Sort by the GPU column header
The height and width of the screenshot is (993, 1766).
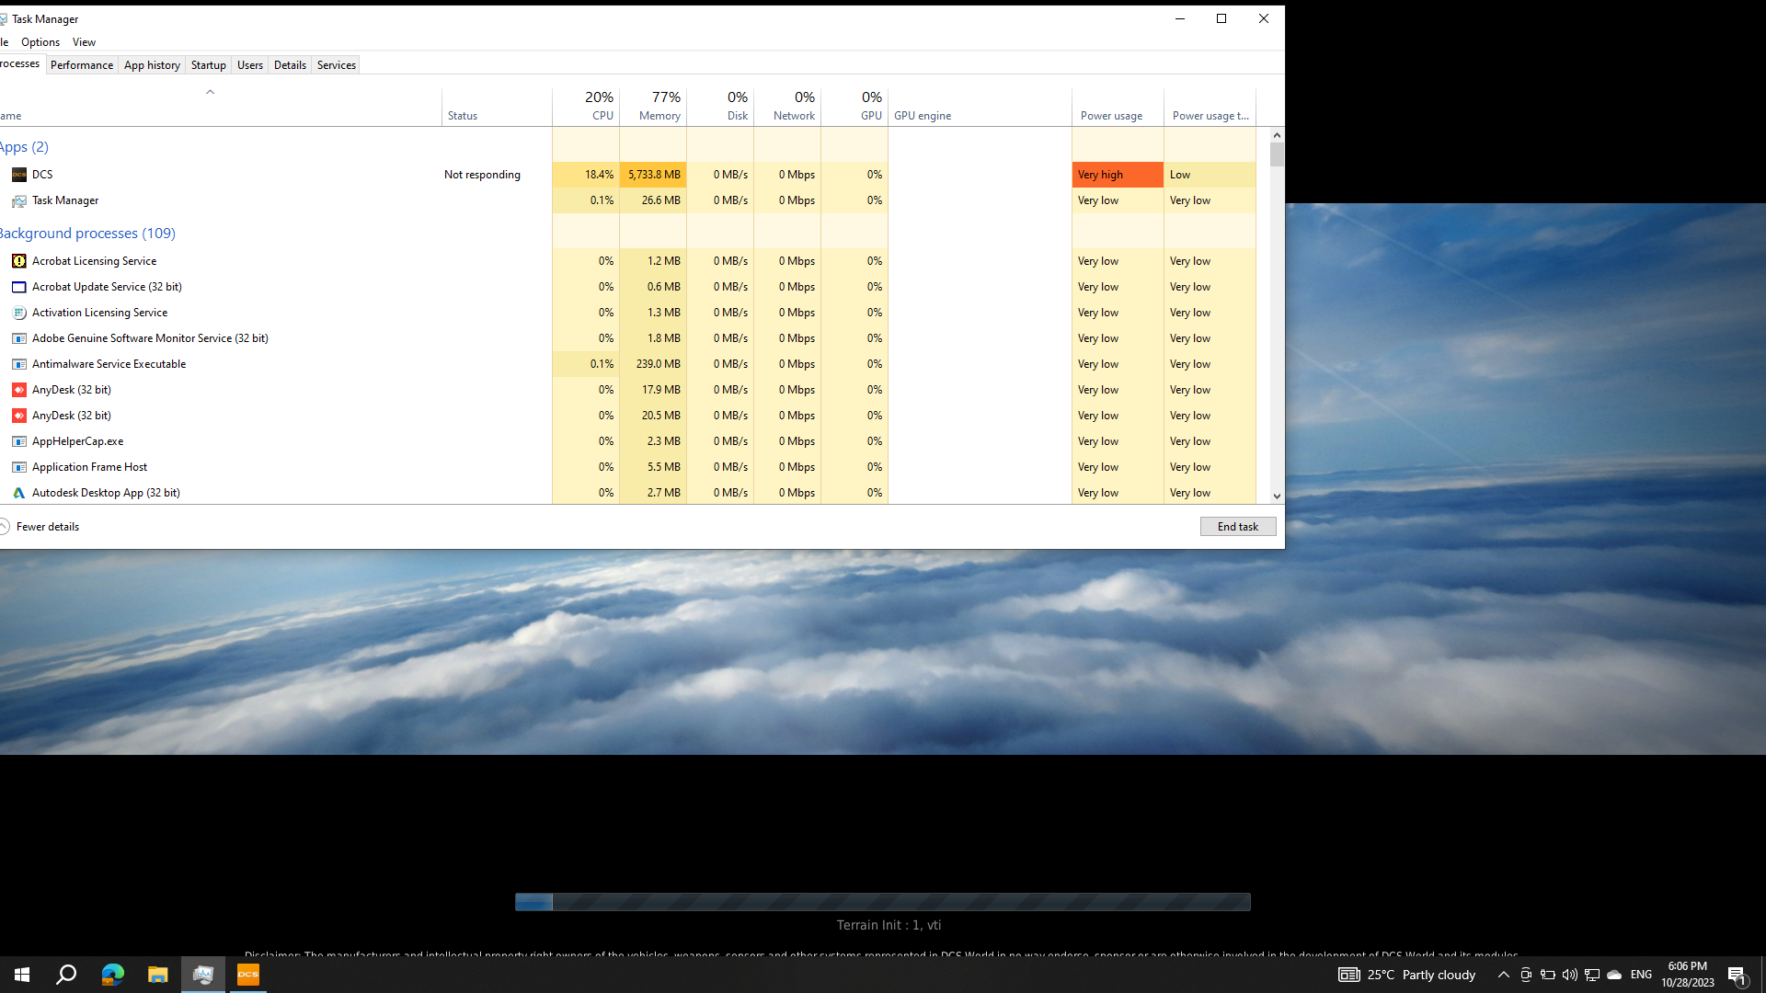pos(854,106)
